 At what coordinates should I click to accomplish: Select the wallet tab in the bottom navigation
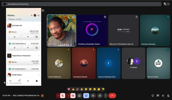pos(37,81)
